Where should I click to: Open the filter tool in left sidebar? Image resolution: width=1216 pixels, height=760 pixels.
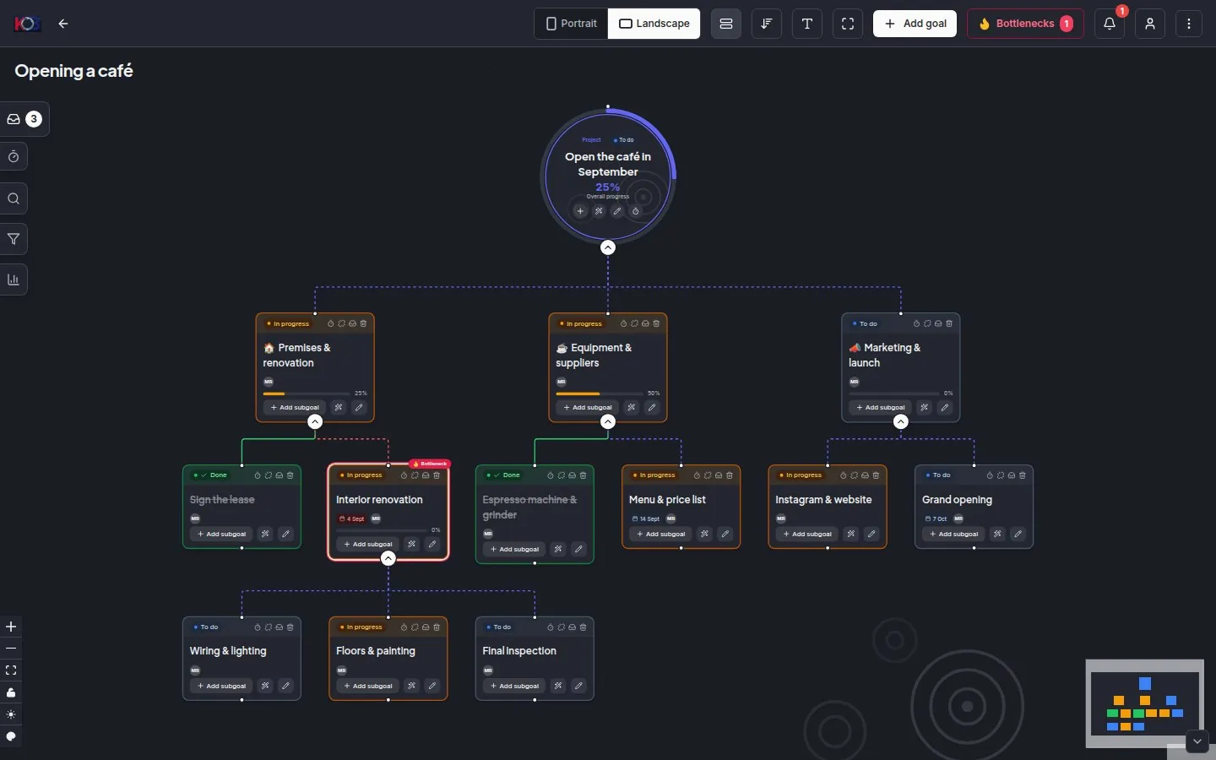click(x=14, y=239)
